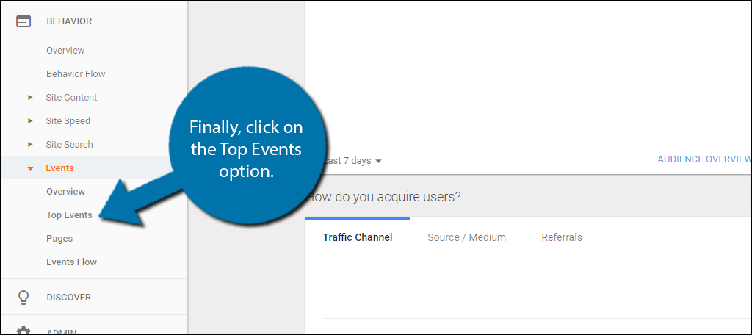Viewport: 752px width, 335px height.
Task: Expand the Site Search arrow
Action: 30,145
